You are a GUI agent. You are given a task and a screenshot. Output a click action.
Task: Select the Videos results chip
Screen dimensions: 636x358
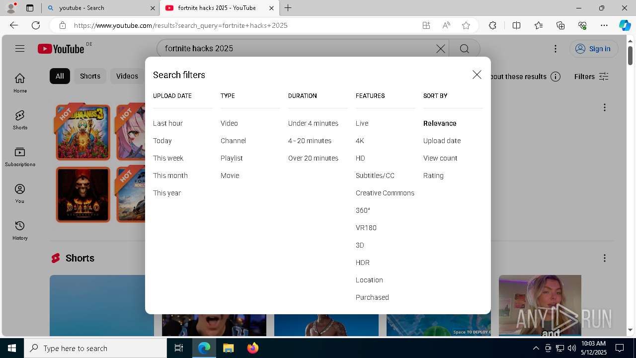coord(127,76)
